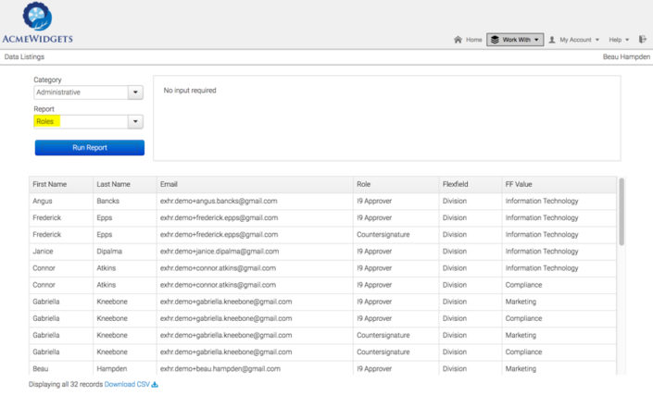Select Angus Bancks' email address cell
This screenshot has width=653, height=407.
pyautogui.click(x=219, y=201)
